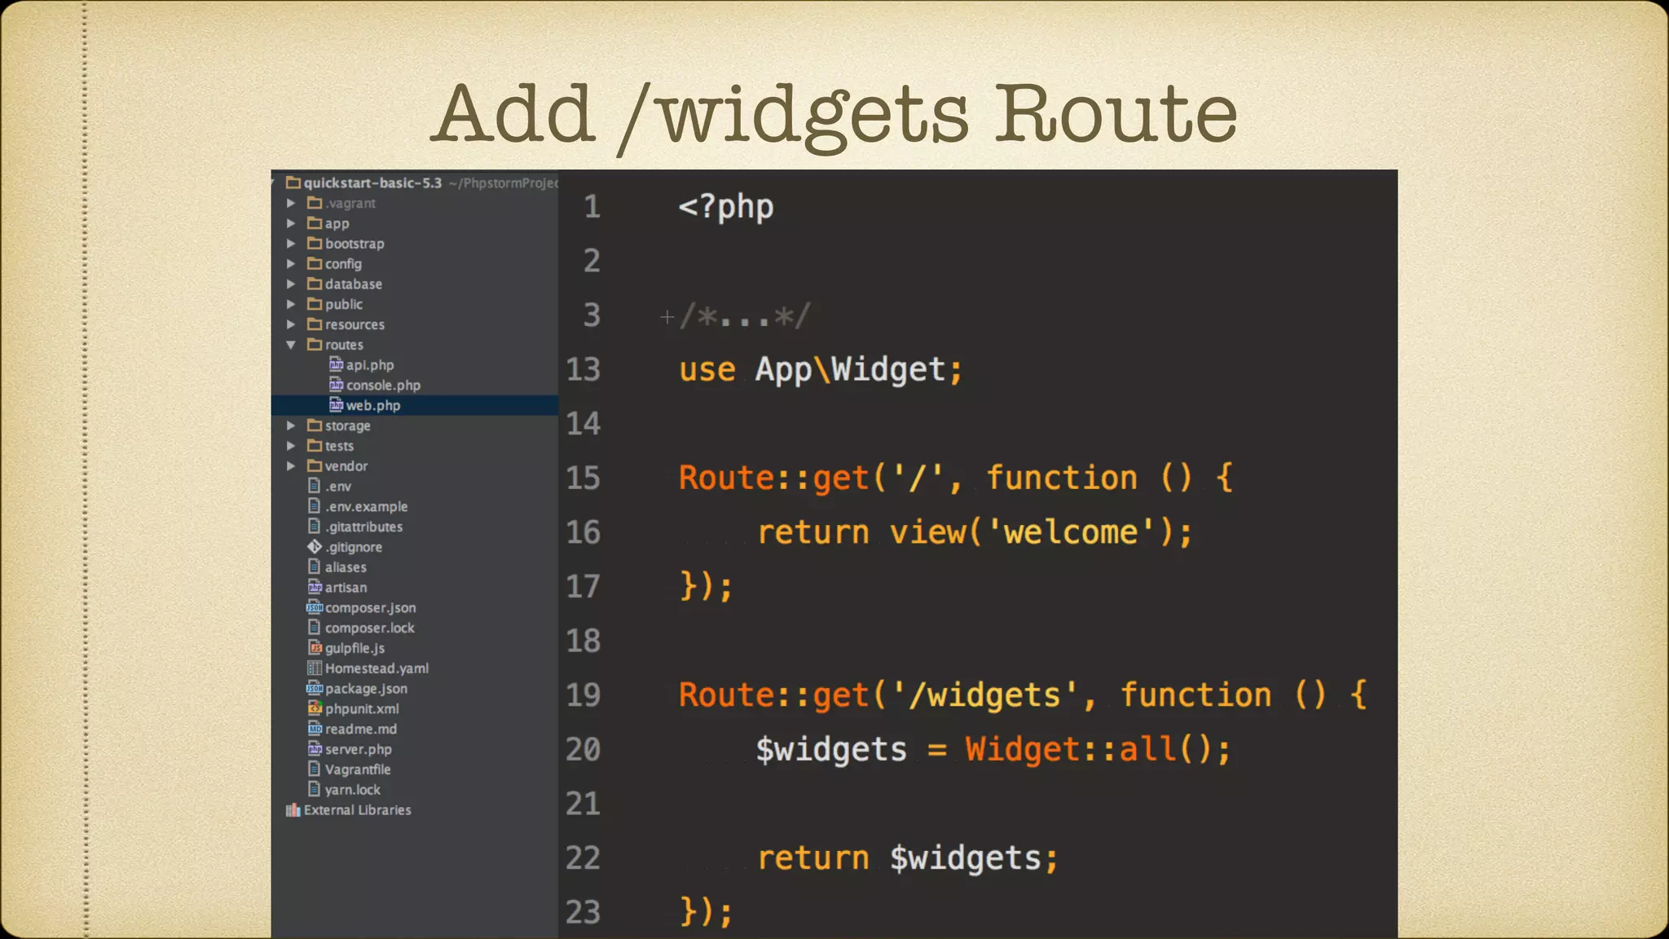1669x939 pixels.
Task: Click the resources folder icon
Action: pos(315,324)
